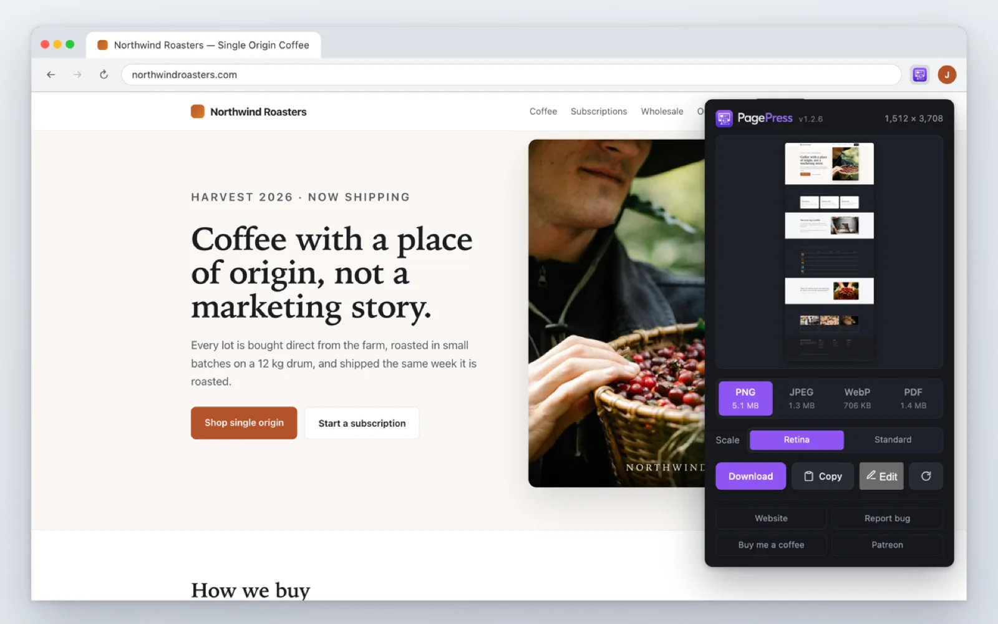998x624 pixels.
Task: Edit the captured screenshot
Action: click(881, 476)
